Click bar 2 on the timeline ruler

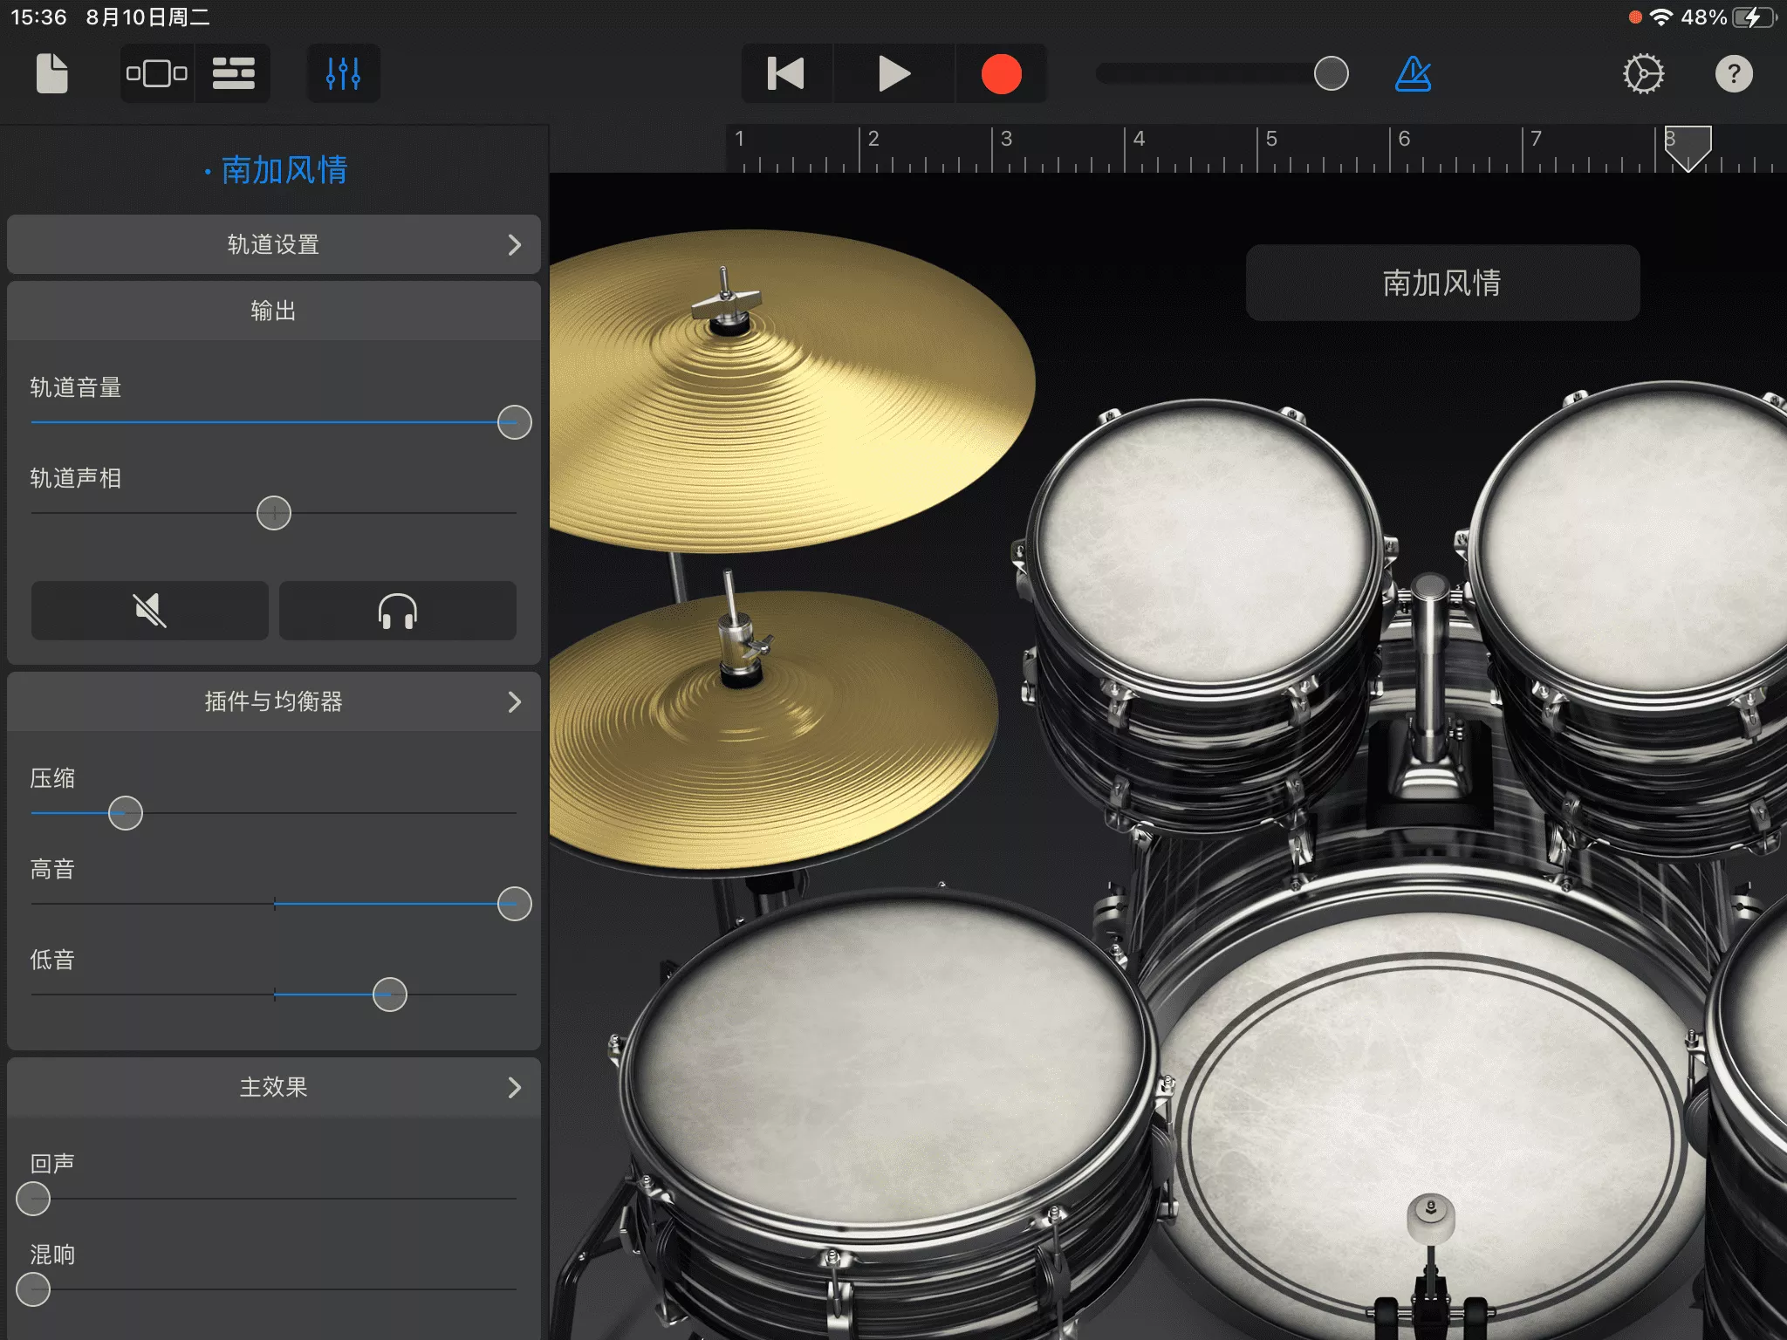pyautogui.click(x=873, y=139)
